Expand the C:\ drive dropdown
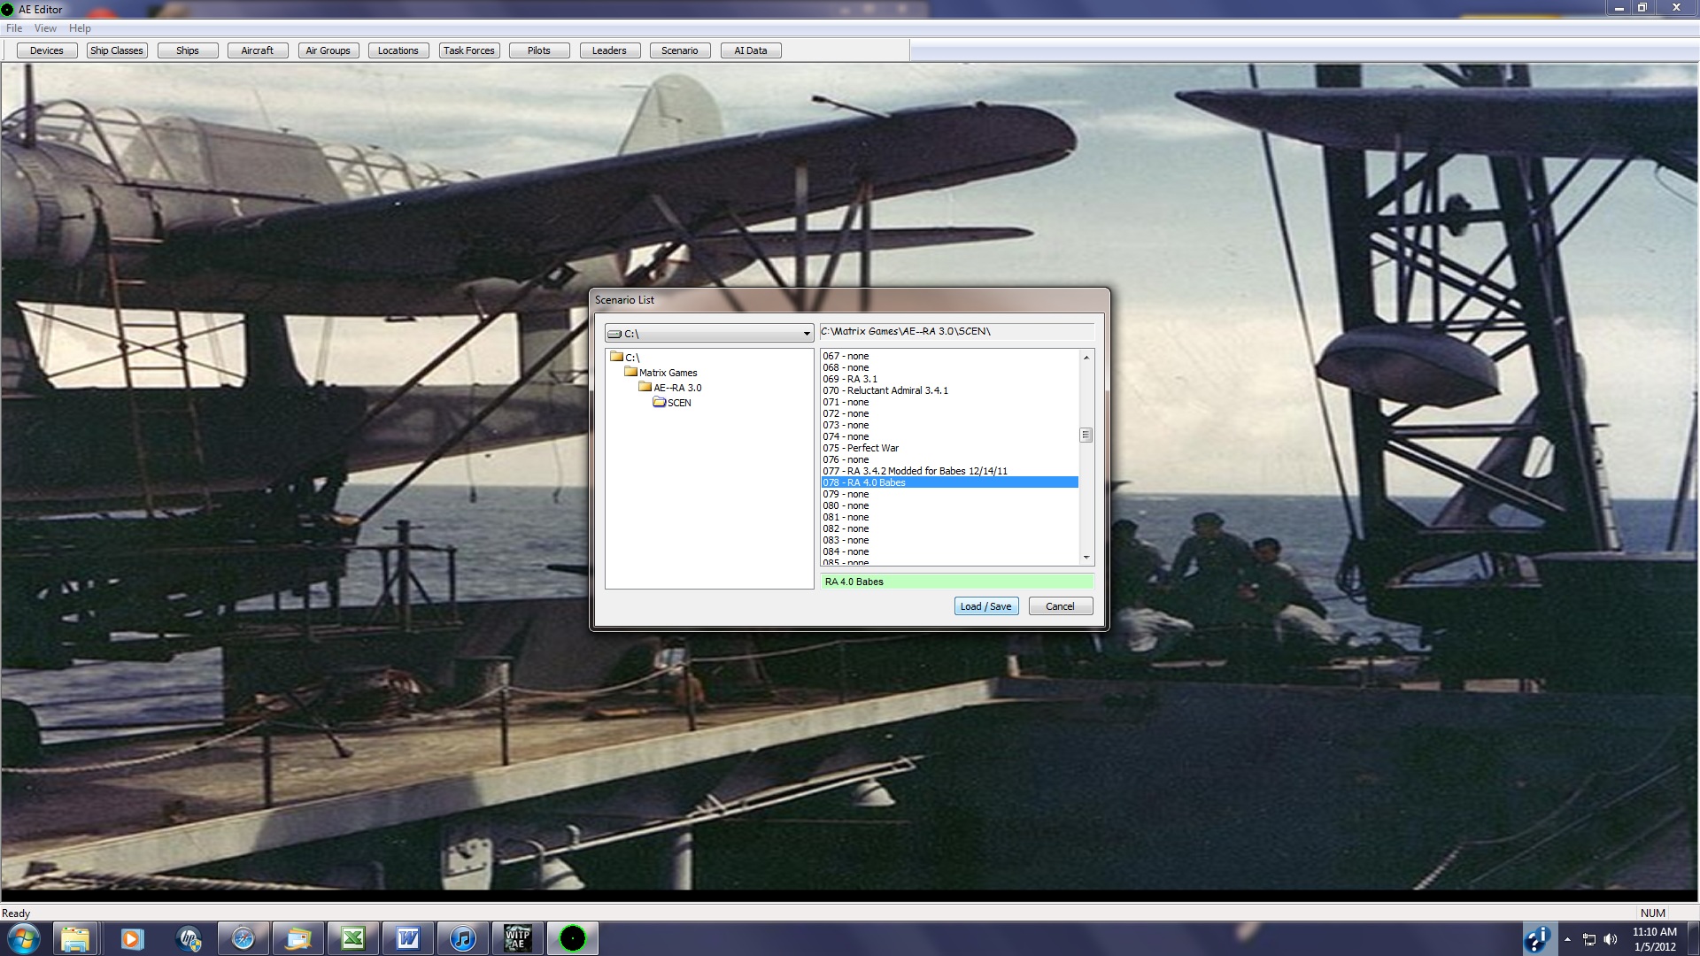Image resolution: width=1700 pixels, height=956 pixels. (x=806, y=334)
